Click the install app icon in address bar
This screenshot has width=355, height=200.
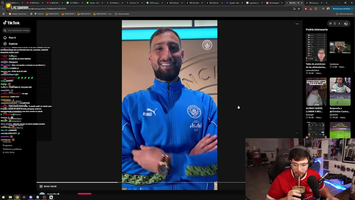tap(294, 9)
